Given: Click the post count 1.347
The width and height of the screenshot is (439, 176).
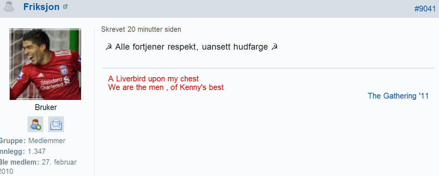Looking at the screenshot, I should [37, 151].
